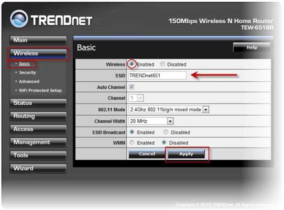This screenshot has width=284, height=210.
Task: Open the Tools menu section
Action: point(38,155)
